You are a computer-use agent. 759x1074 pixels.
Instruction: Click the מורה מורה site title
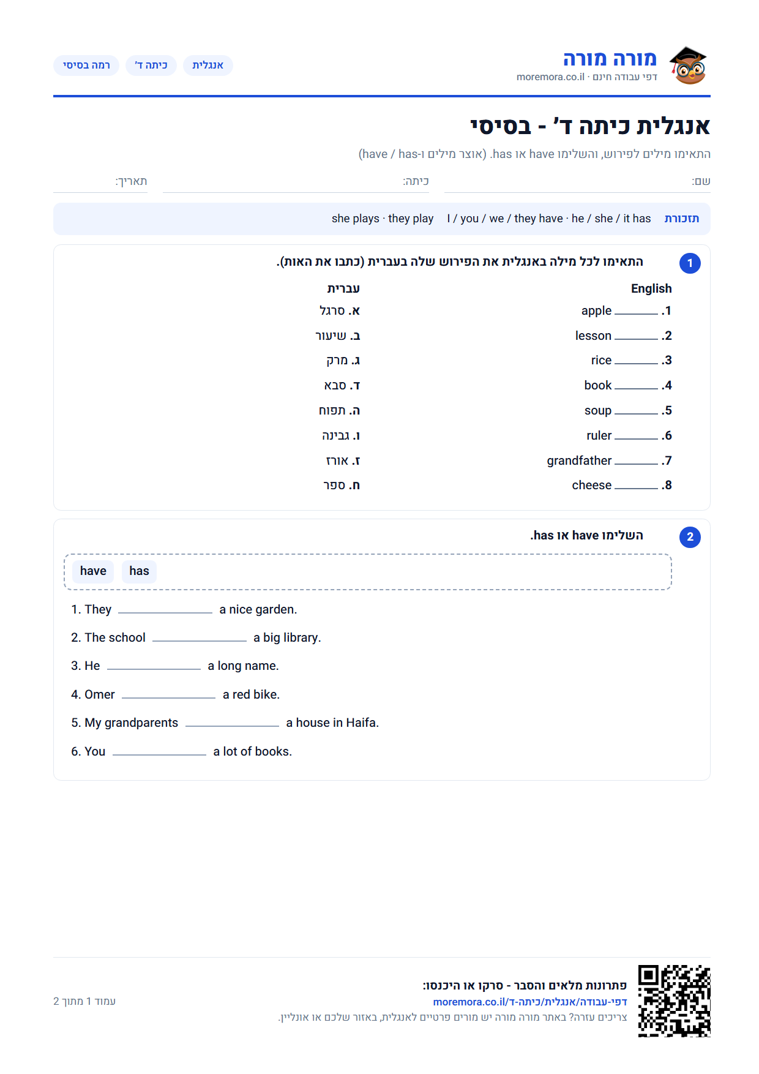click(610, 58)
